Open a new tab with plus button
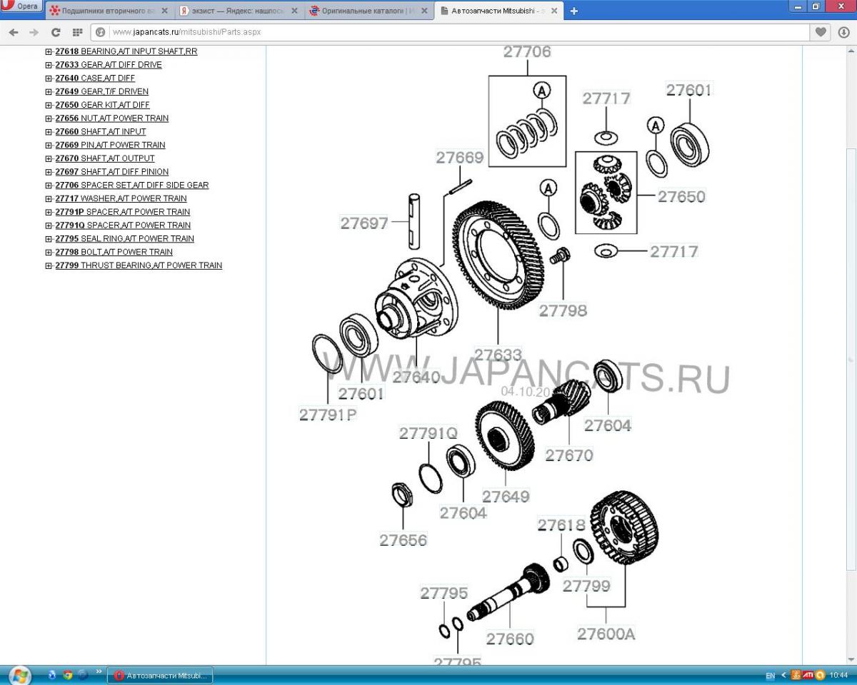The image size is (857, 685). [x=573, y=11]
